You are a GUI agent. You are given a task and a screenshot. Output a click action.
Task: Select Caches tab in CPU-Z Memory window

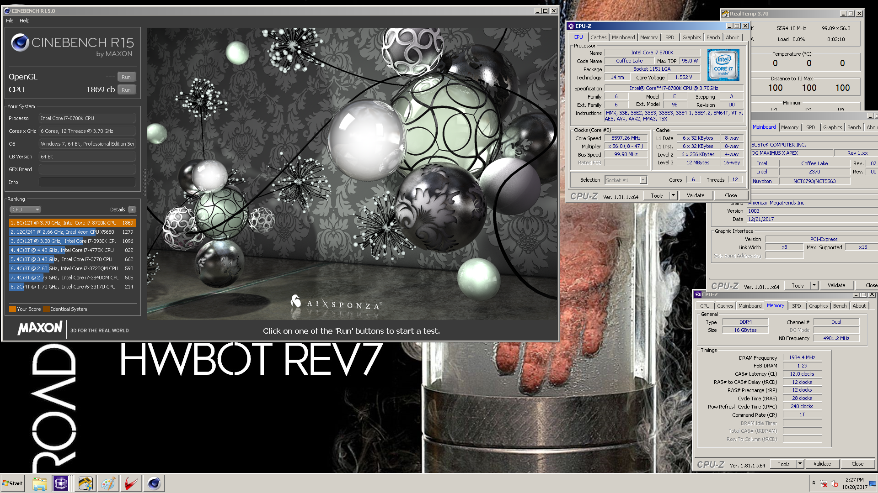(x=725, y=306)
